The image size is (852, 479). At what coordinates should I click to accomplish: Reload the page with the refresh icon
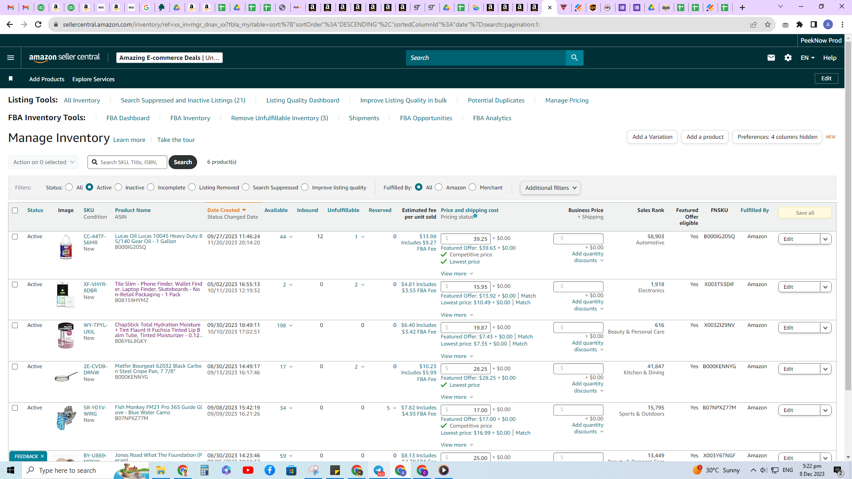click(38, 24)
